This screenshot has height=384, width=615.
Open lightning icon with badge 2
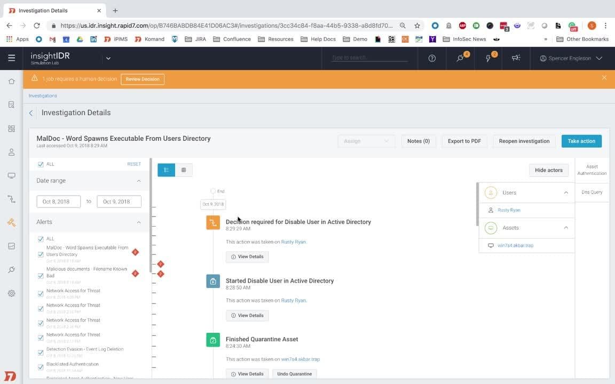pyautogui.click(x=489, y=58)
